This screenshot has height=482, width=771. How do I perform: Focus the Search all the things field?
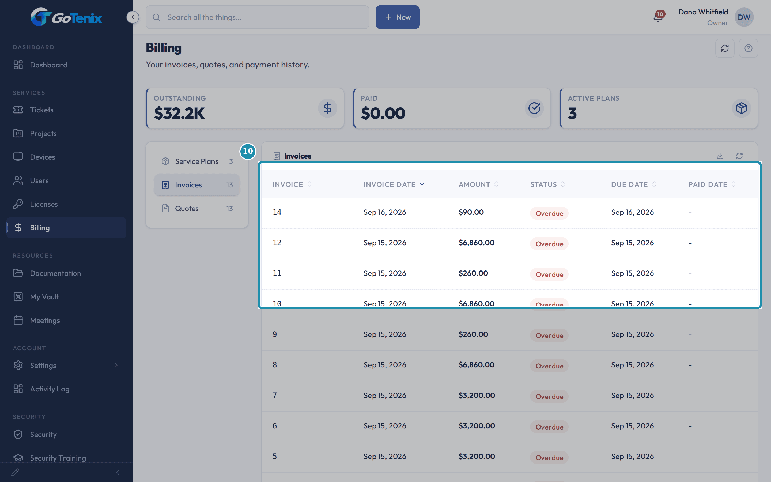tap(258, 17)
